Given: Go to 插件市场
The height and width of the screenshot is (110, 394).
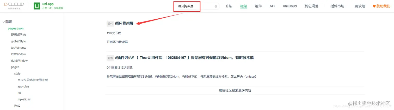Looking at the screenshot, I should [x=337, y=6].
